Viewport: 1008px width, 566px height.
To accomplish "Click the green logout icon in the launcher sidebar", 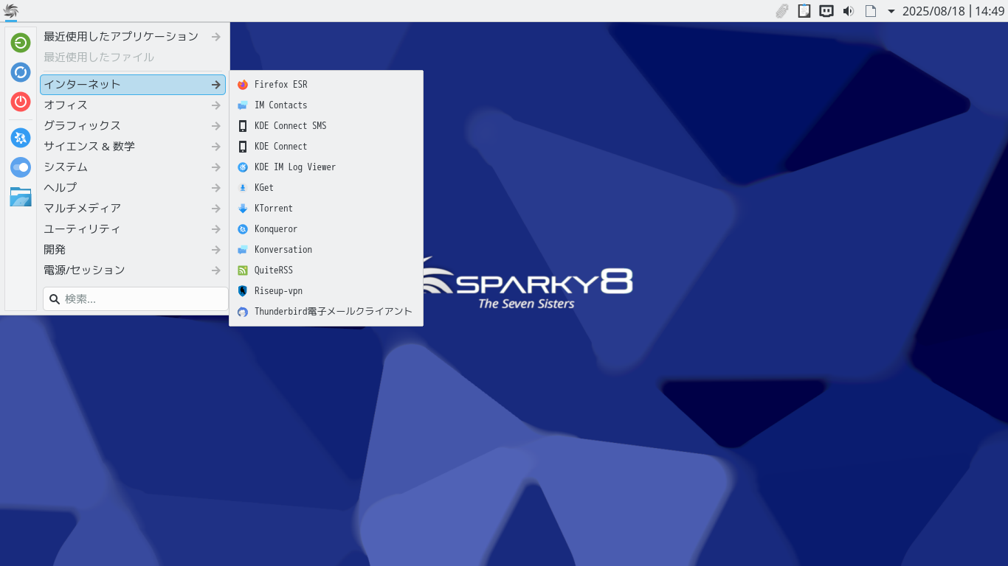I will tap(21, 43).
